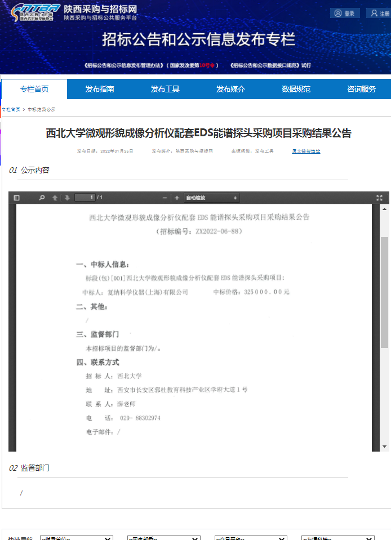Expand the first quick navigation dropdown
391x540 pixels.
pos(76,538)
